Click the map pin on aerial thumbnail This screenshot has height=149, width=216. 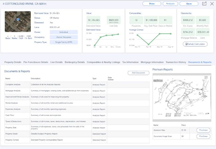(x=18, y=19)
